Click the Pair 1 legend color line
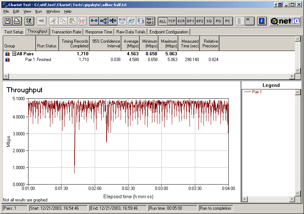Screen dimensions: 304x214 (247, 92)
